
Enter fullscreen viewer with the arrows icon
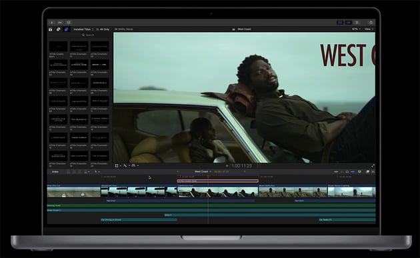pyautogui.click(x=373, y=166)
